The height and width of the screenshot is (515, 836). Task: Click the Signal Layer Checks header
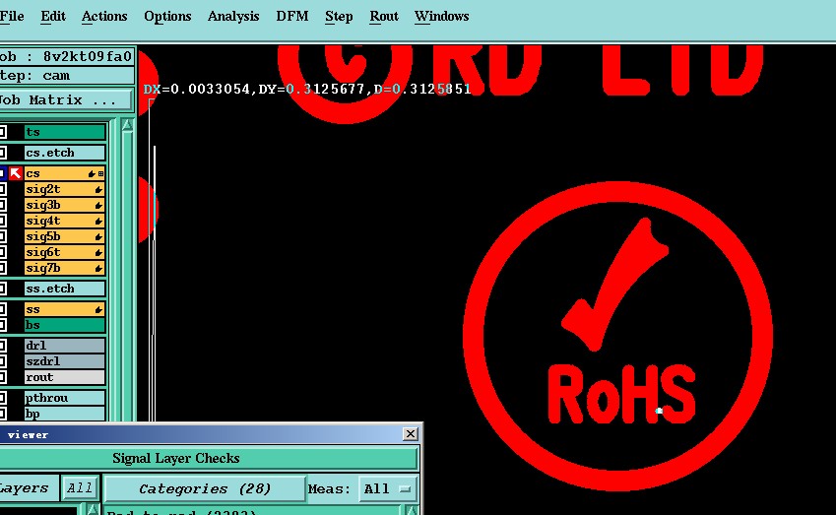(x=209, y=459)
